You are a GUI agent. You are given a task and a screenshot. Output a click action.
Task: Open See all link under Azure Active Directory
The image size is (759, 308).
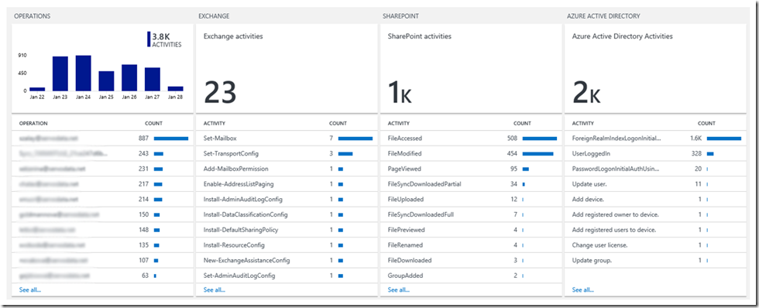coord(582,289)
